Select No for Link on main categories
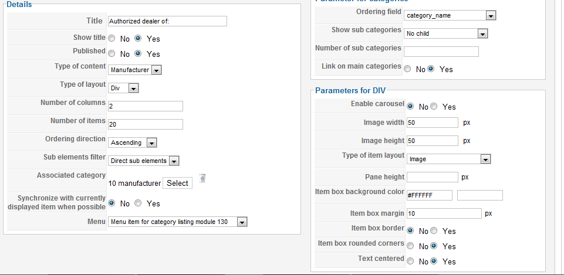This screenshot has height=275, width=564. coord(407,69)
